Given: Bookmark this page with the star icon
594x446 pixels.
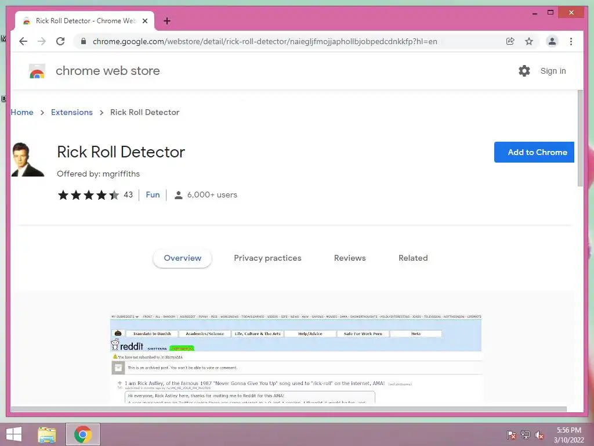Looking at the screenshot, I should pos(529,41).
